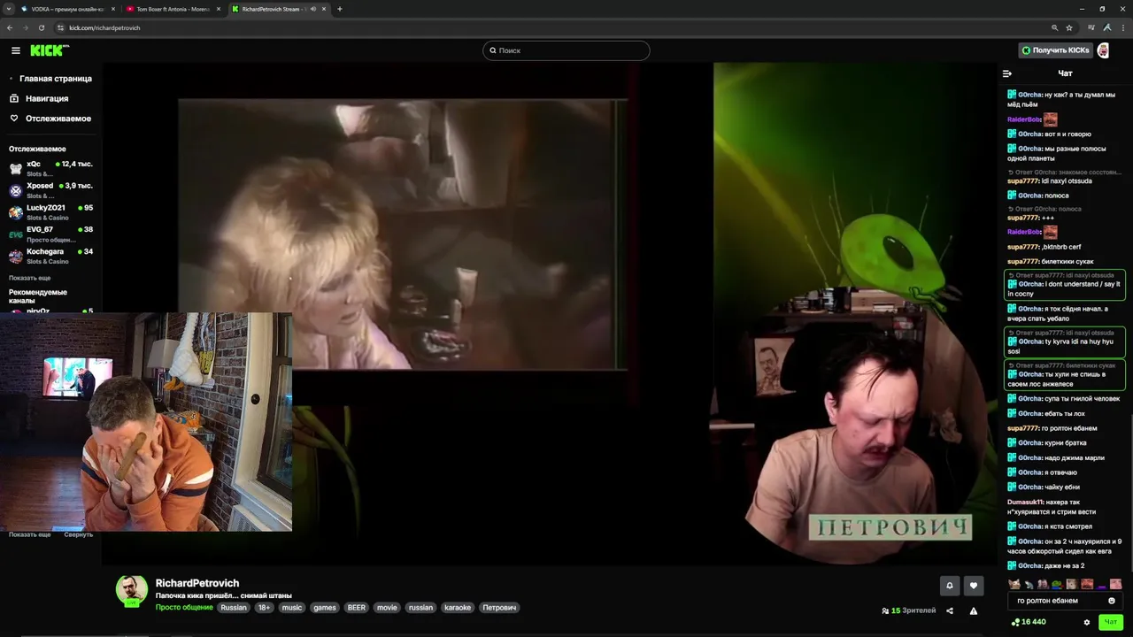
Task: Open the hamburger sidebar menu
Action: click(15, 50)
